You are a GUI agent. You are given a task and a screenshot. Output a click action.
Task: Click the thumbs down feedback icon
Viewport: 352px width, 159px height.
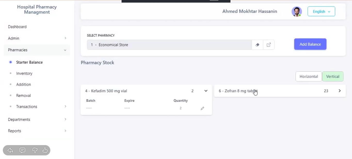point(35,150)
